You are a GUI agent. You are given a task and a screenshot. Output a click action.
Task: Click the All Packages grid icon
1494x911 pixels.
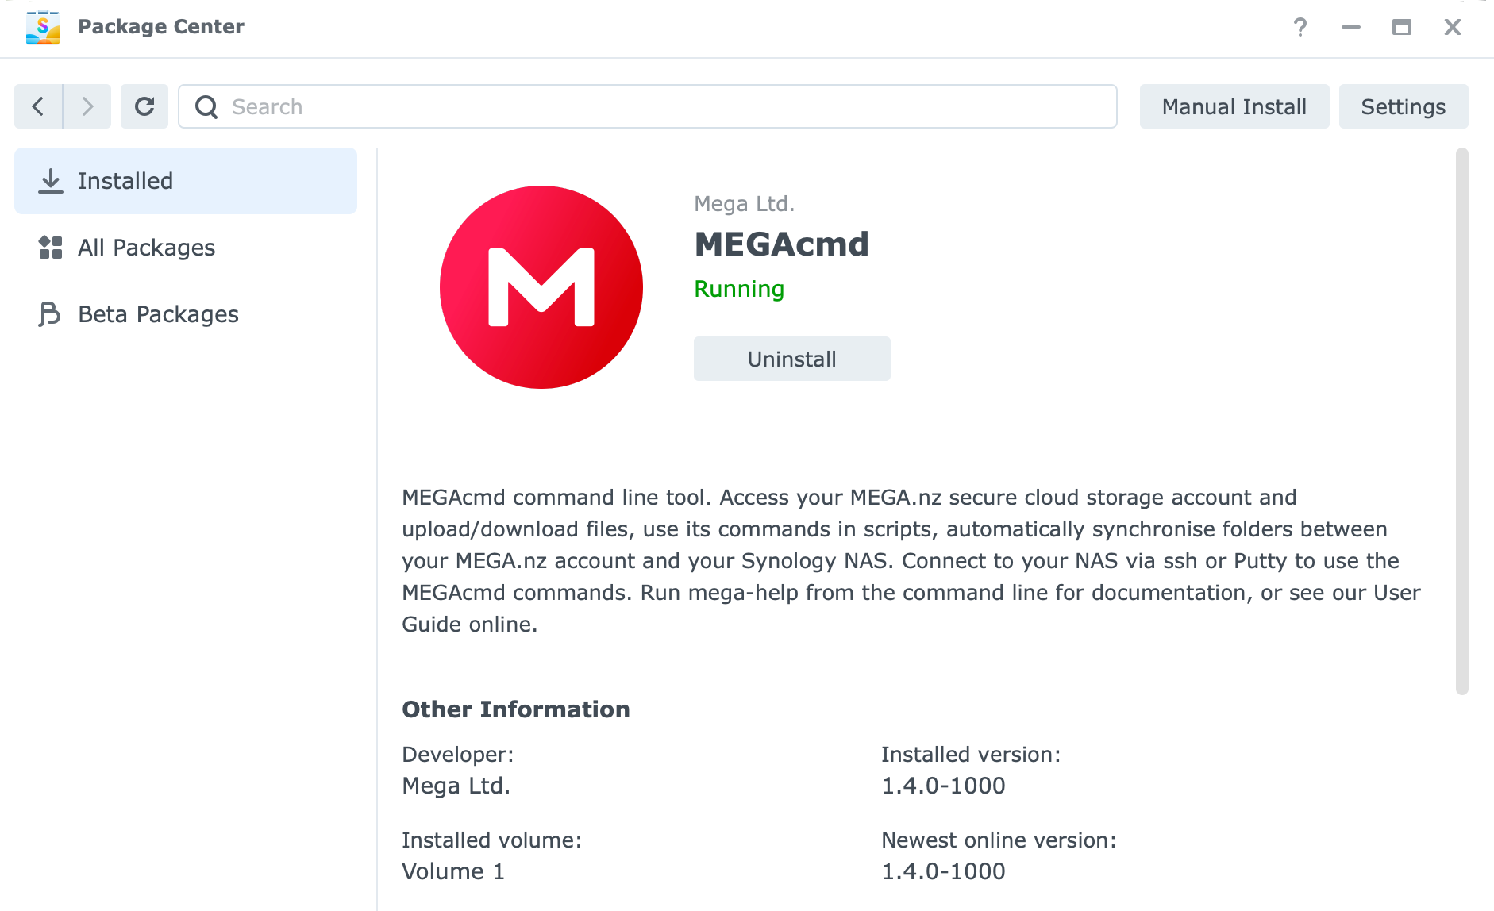(x=51, y=248)
